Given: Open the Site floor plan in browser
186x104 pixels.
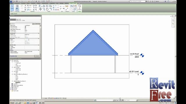Looking at the screenshot, I should 16,64.
